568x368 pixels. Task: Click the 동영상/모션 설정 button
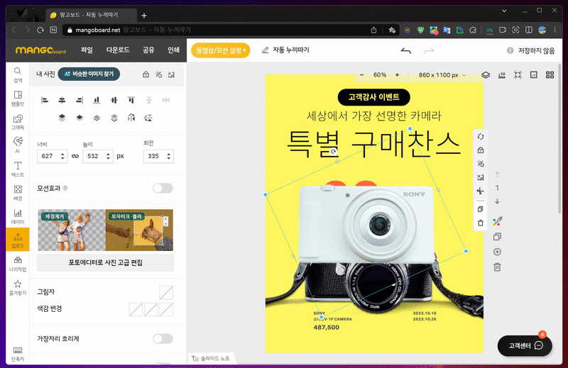tap(221, 50)
